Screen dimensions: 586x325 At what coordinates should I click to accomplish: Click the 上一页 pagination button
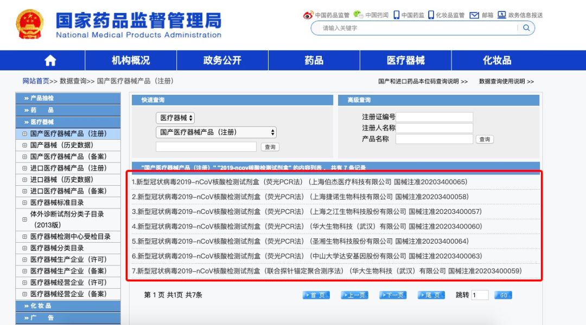355,295
